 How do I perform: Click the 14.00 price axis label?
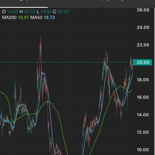pos(143,115)
